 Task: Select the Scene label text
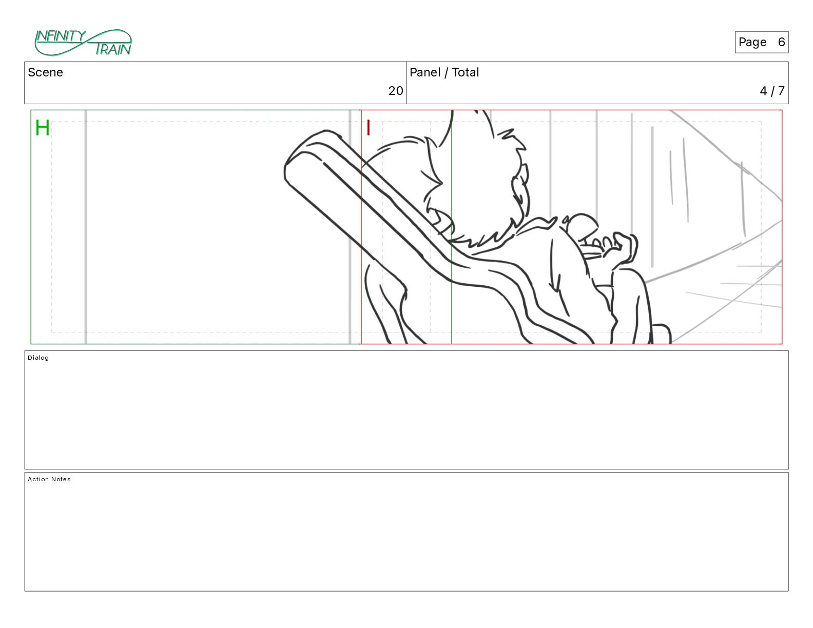tap(45, 72)
